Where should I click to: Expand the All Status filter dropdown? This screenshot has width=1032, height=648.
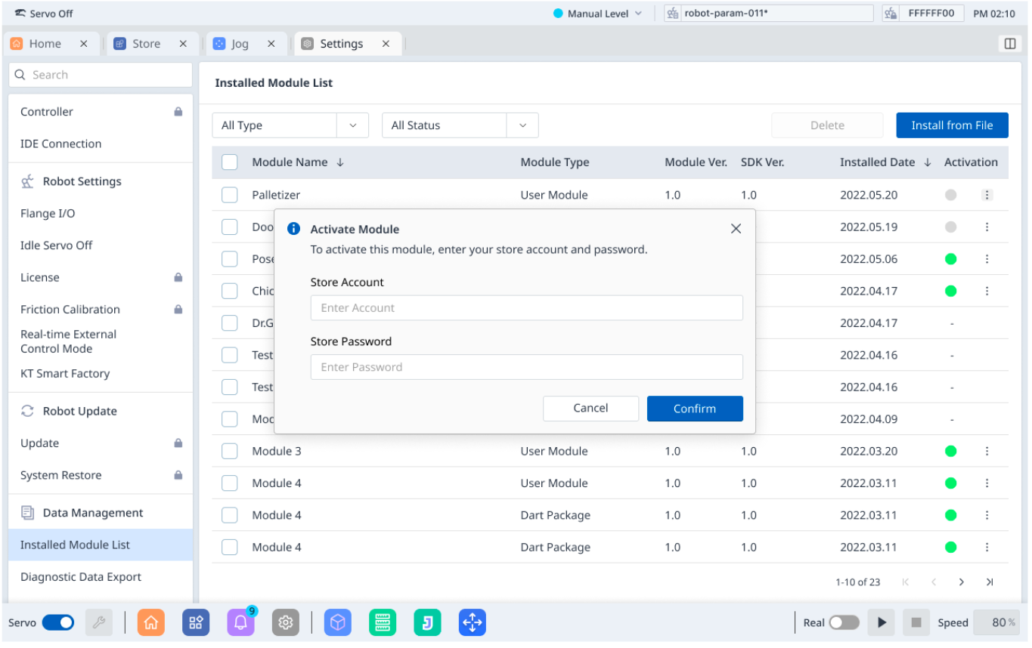[x=460, y=125]
